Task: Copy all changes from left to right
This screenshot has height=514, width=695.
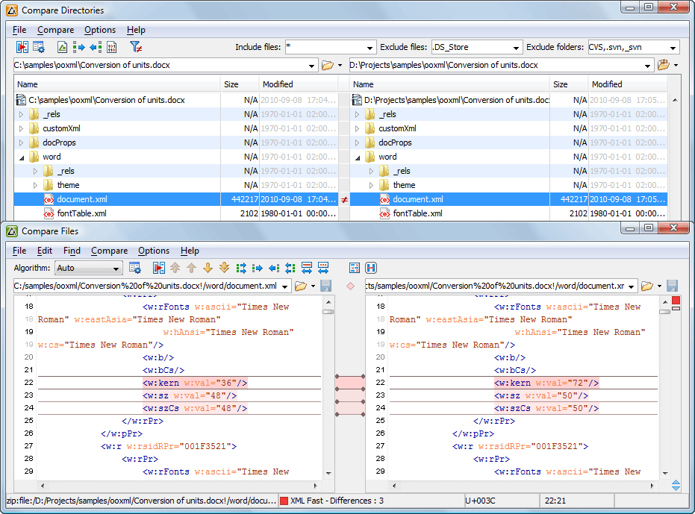Action: [x=240, y=268]
